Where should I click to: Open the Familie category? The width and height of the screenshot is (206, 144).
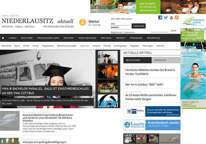pyautogui.click(x=107, y=46)
